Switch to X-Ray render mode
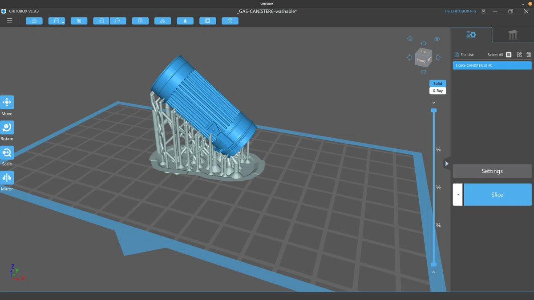The width and height of the screenshot is (534, 300). (437, 91)
